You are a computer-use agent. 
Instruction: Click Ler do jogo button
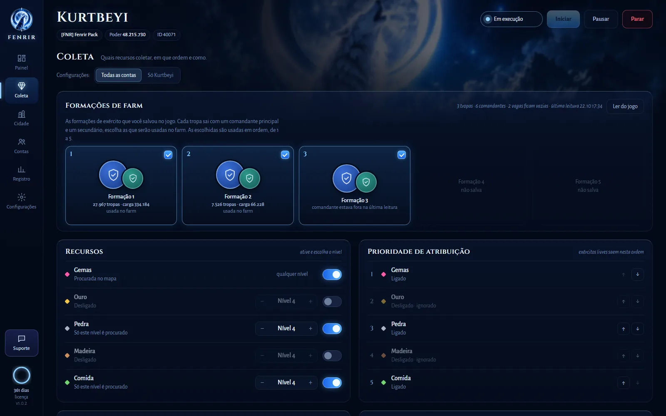coord(625,106)
